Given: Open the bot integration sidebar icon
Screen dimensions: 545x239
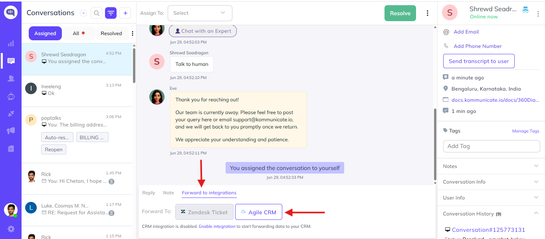Looking at the screenshot, I should [x=11, y=96].
